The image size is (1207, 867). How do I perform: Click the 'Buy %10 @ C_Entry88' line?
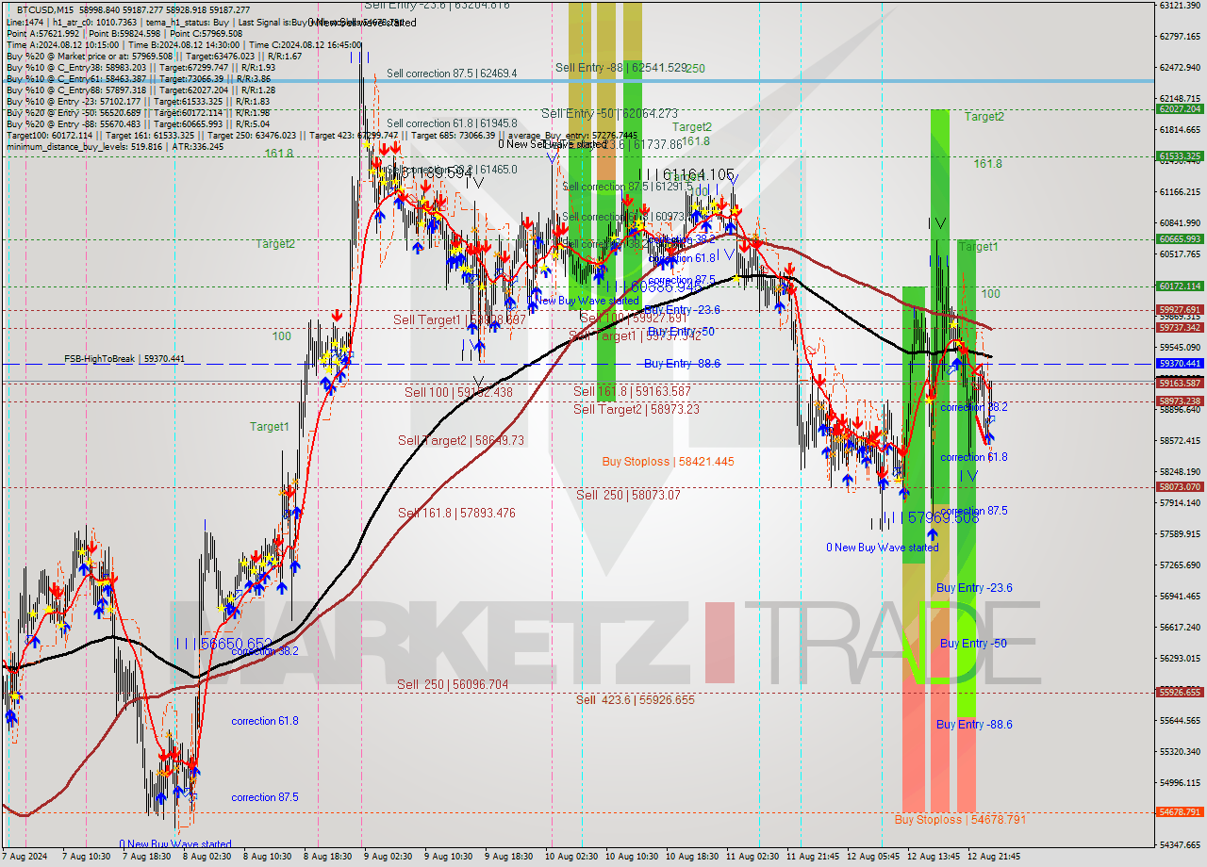(x=140, y=90)
